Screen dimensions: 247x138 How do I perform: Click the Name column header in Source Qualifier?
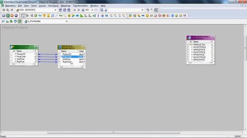pos(69,51)
